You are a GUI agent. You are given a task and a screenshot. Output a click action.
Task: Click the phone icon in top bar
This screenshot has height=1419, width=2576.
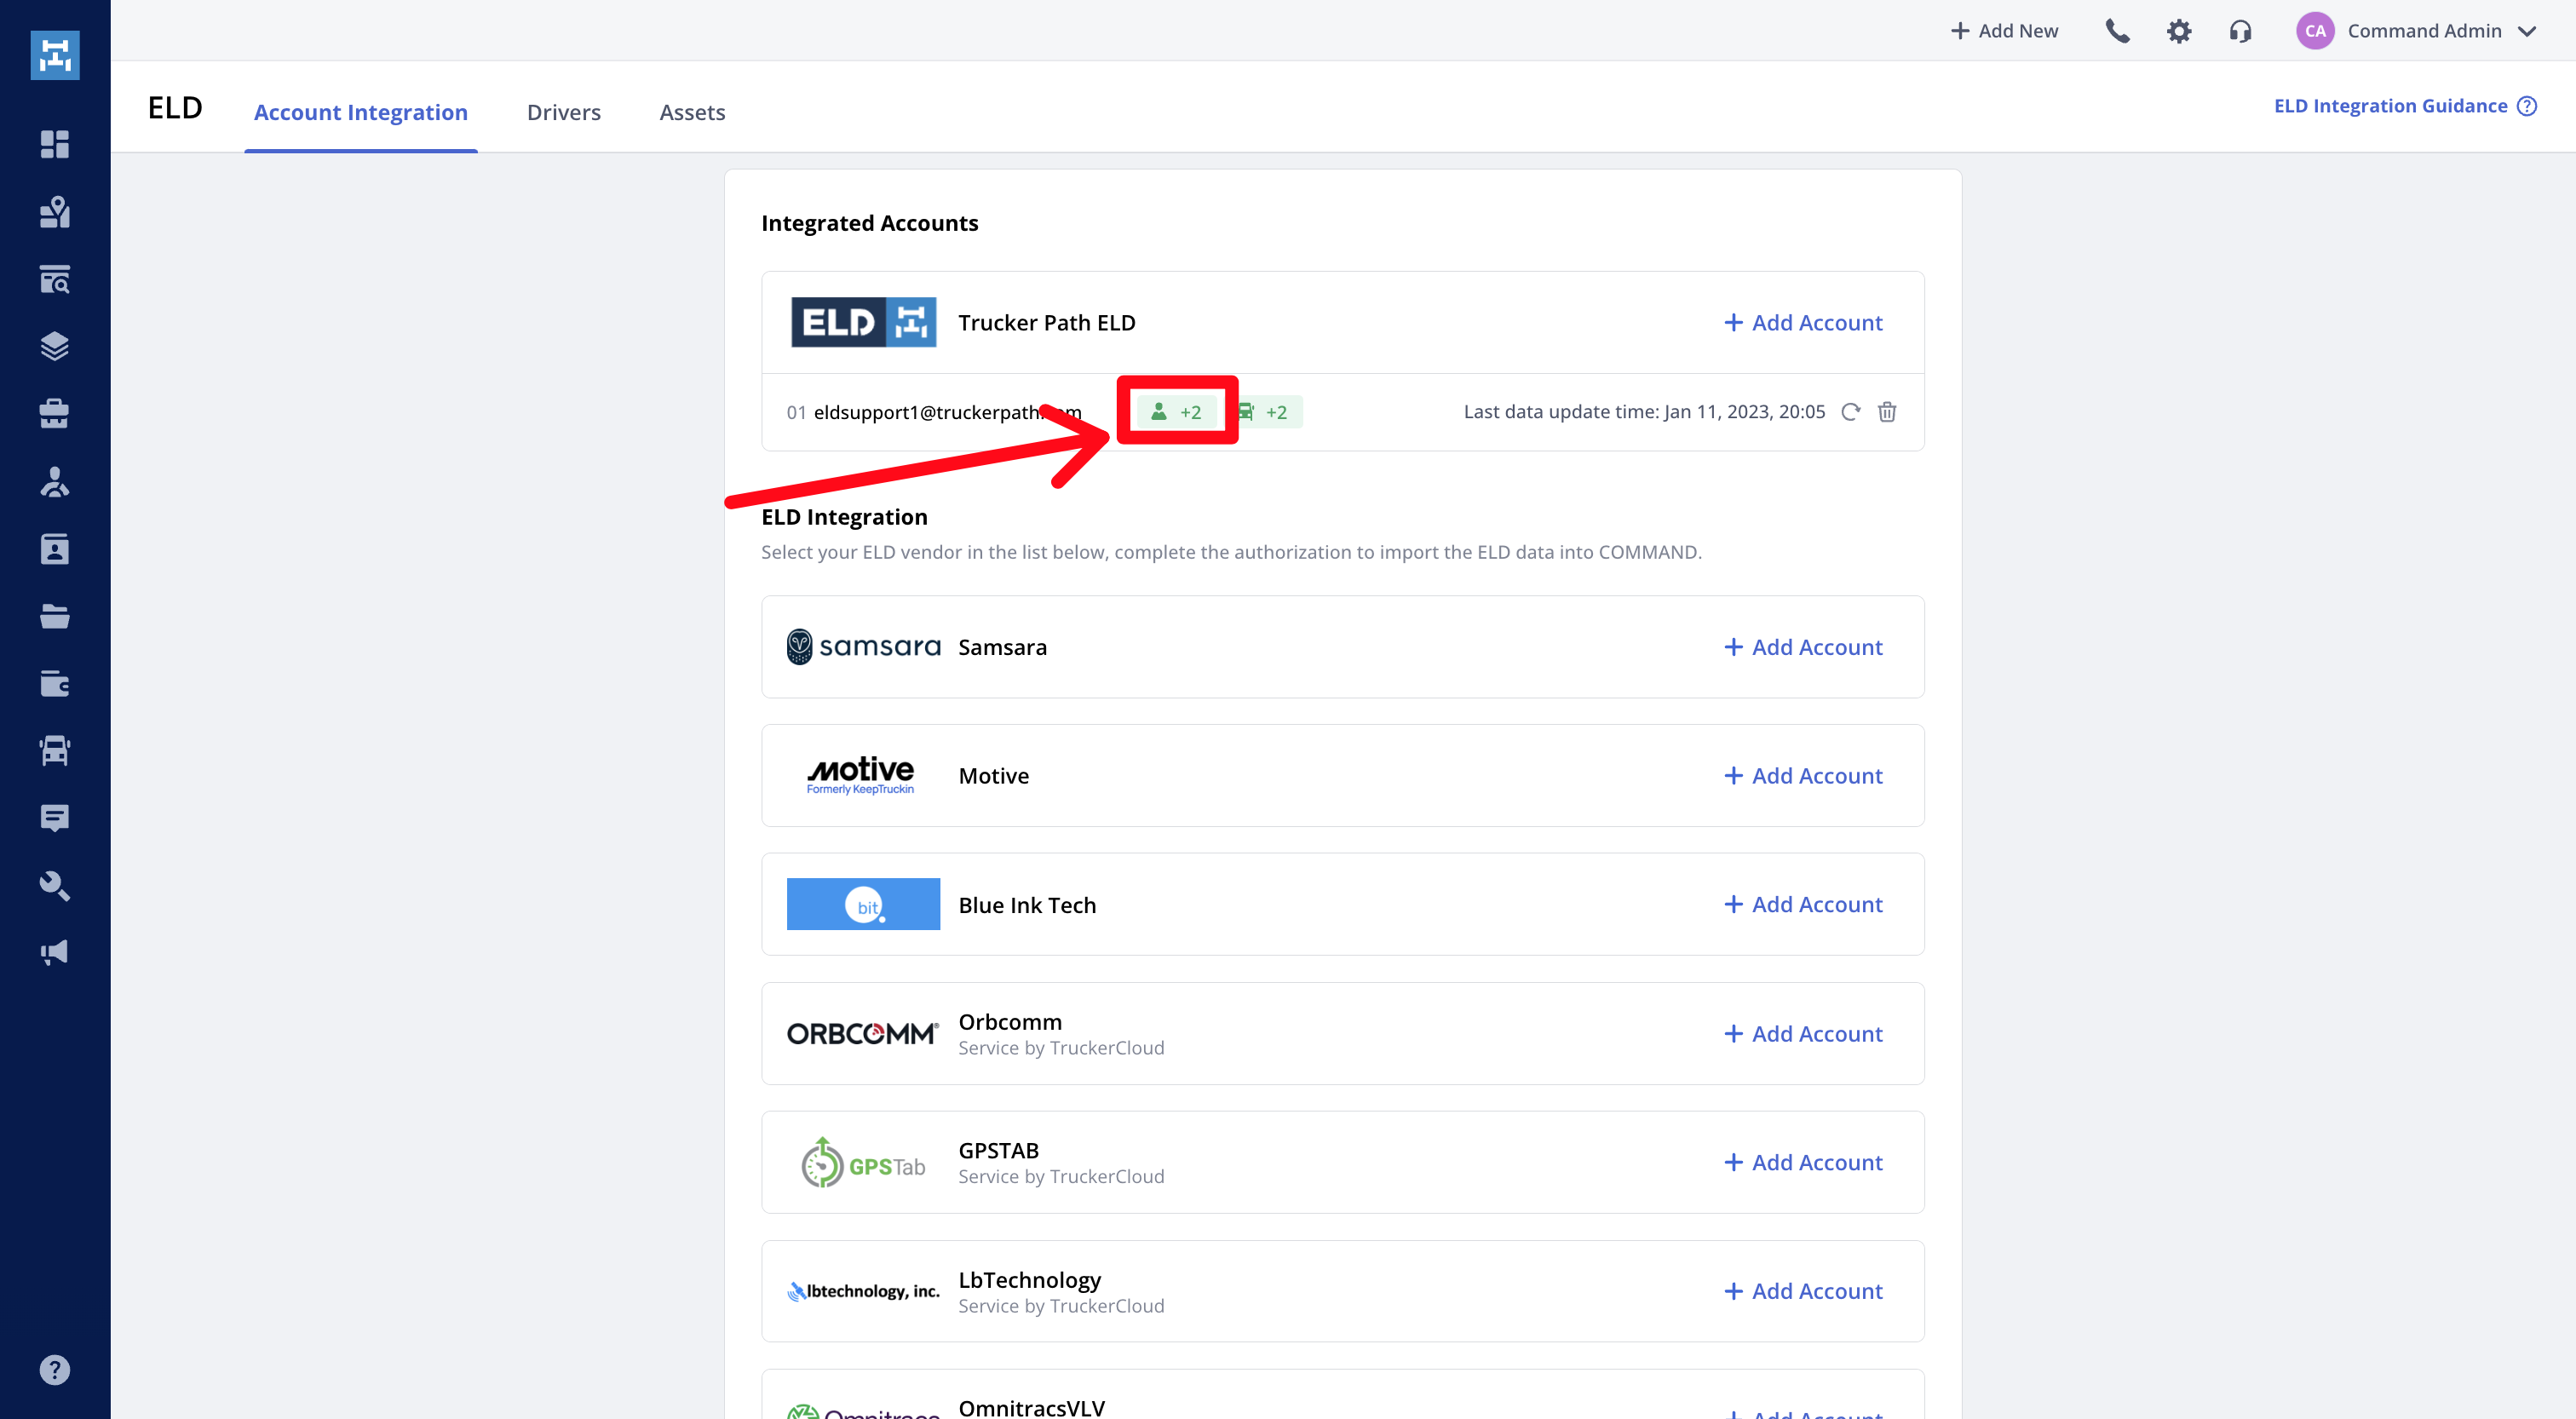2117,31
